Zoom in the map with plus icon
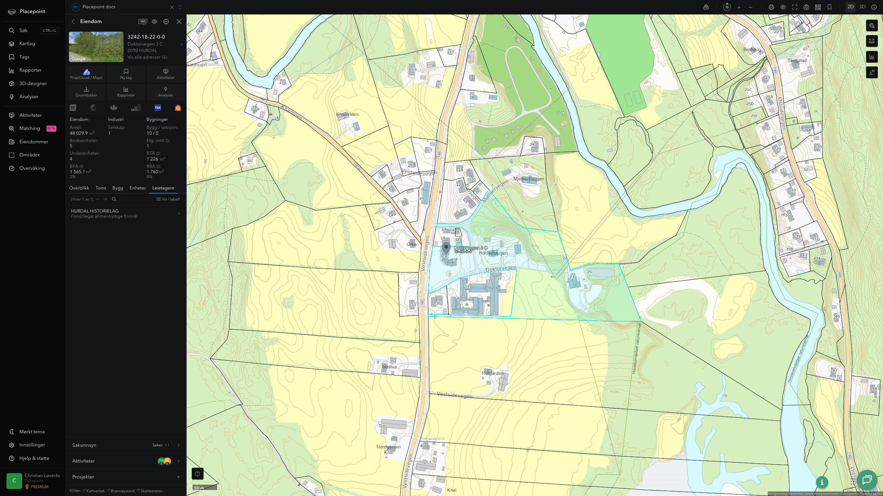 click(x=739, y=7)
